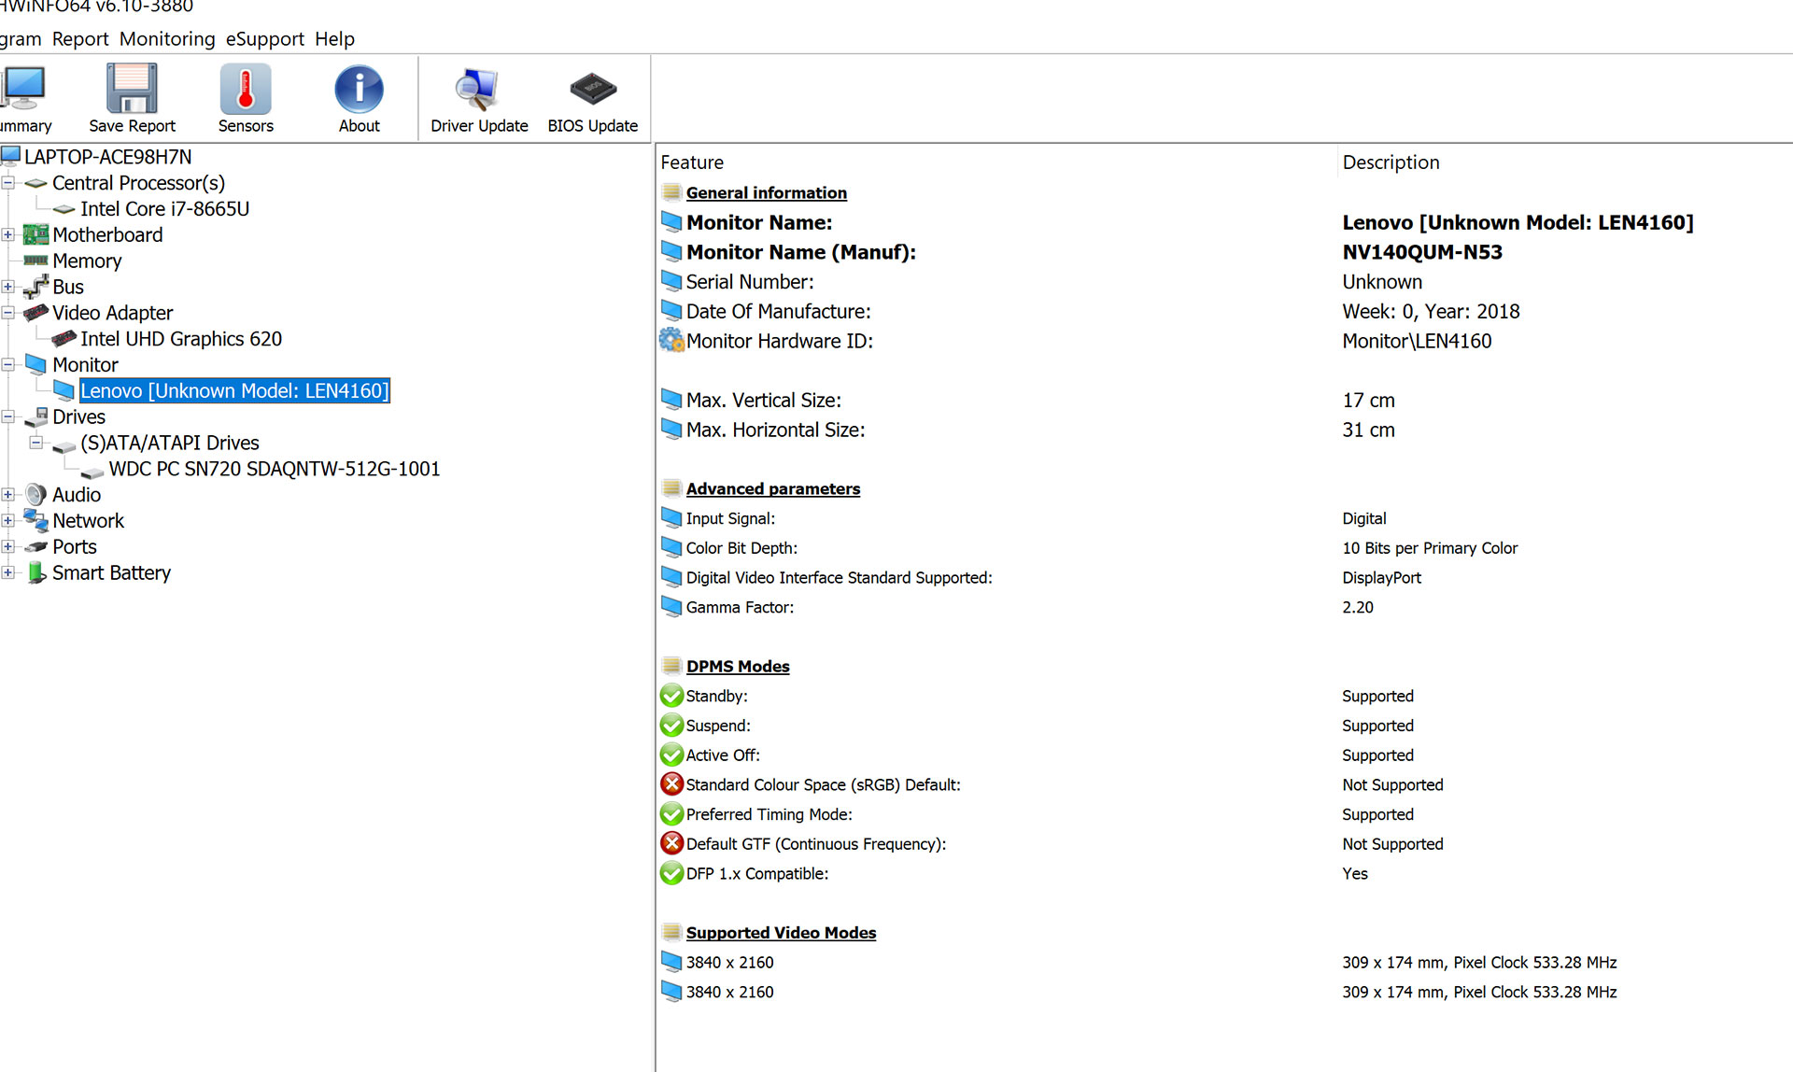Click the monitor icon beside Color Bit Depth
Viewport: 1793px width, 1072px height.
coord(671,547)
